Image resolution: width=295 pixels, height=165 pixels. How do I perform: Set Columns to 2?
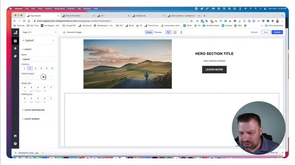30,68
